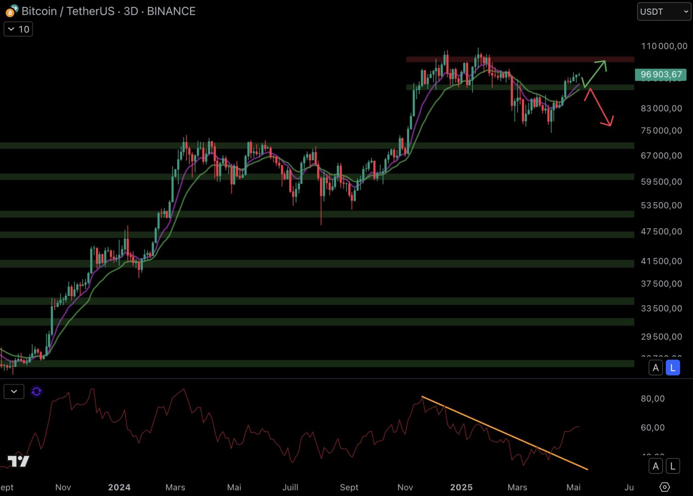693x496 pixels.
Task: Click the purple refresh indicator icon
Action: 36,392
